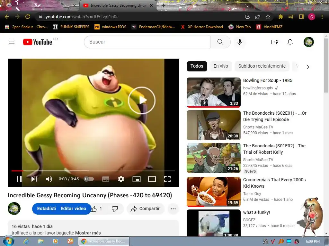Image resolution: width=329 pixels, height=246 pixels.
Task: Show more filter chips with arrow
Action: (308, 67)
